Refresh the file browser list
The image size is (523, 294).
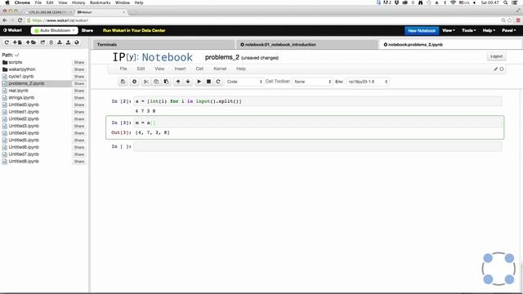pos(7,42)
